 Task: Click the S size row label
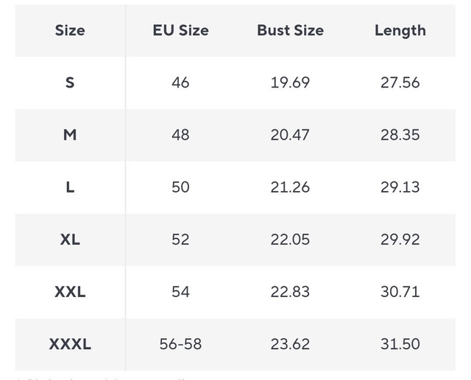(70, 82)
